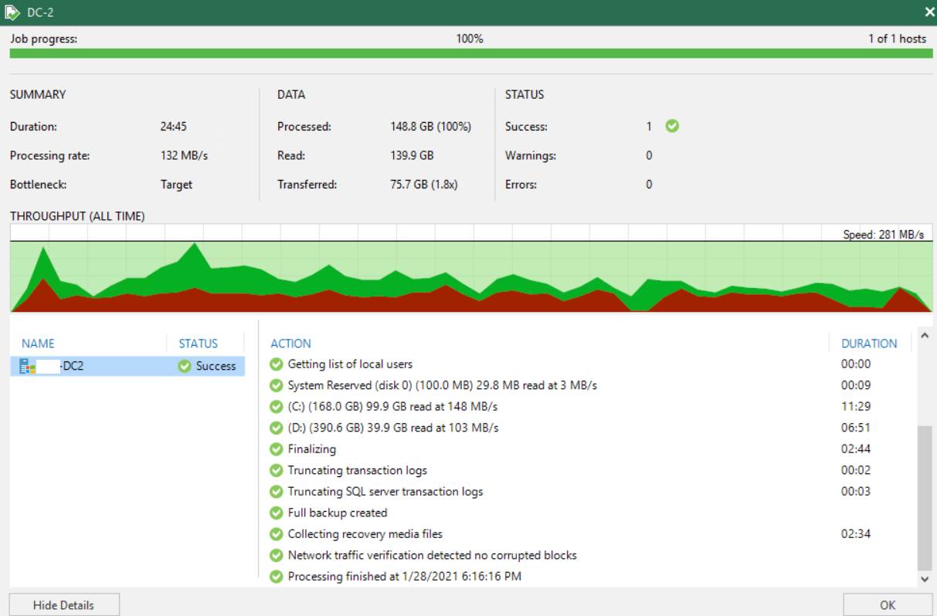Confirm the dialog with OK button

[887, 605]
